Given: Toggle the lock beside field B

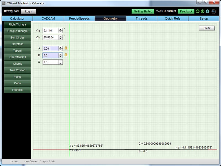Looking at the screenshot, I should pyautogui.click(x=66, y=55).
